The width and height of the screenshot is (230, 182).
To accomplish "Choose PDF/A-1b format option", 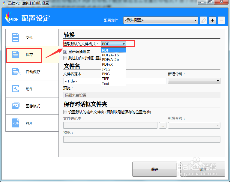I will 113,55.
